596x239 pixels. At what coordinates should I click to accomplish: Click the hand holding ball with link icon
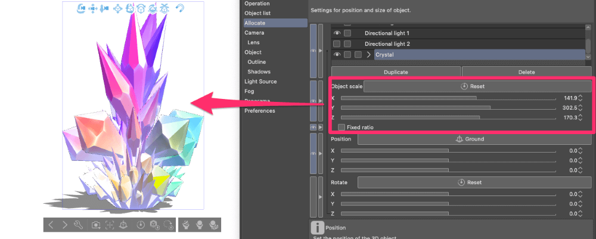[x=213, y=225]
